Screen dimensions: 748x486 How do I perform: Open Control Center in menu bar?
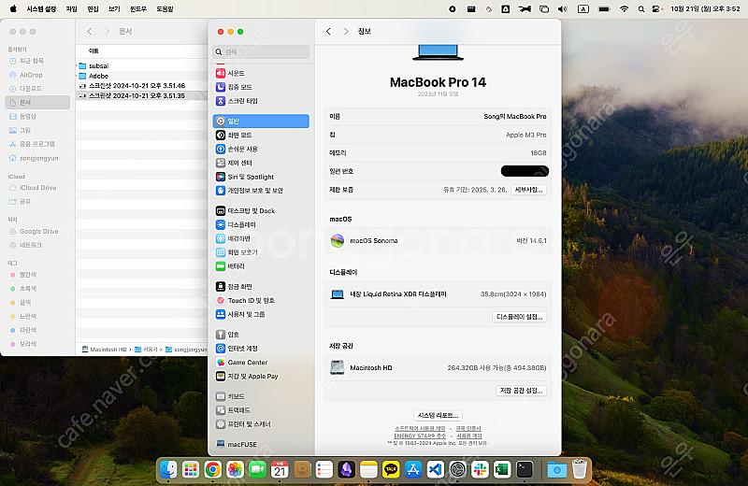coord(657,8)
